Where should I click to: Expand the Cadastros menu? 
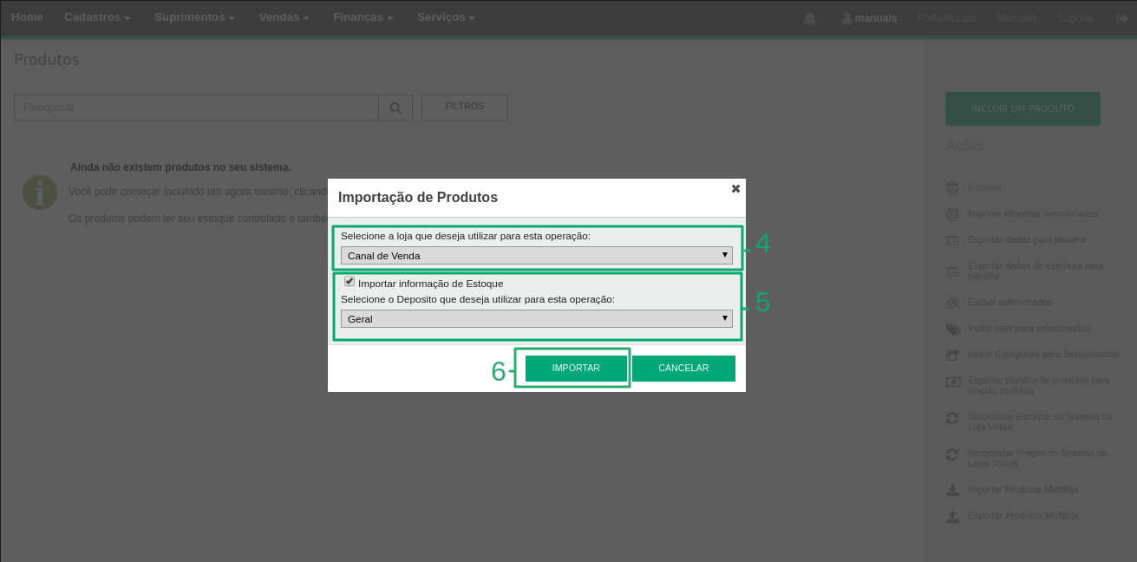pos(97,17)
